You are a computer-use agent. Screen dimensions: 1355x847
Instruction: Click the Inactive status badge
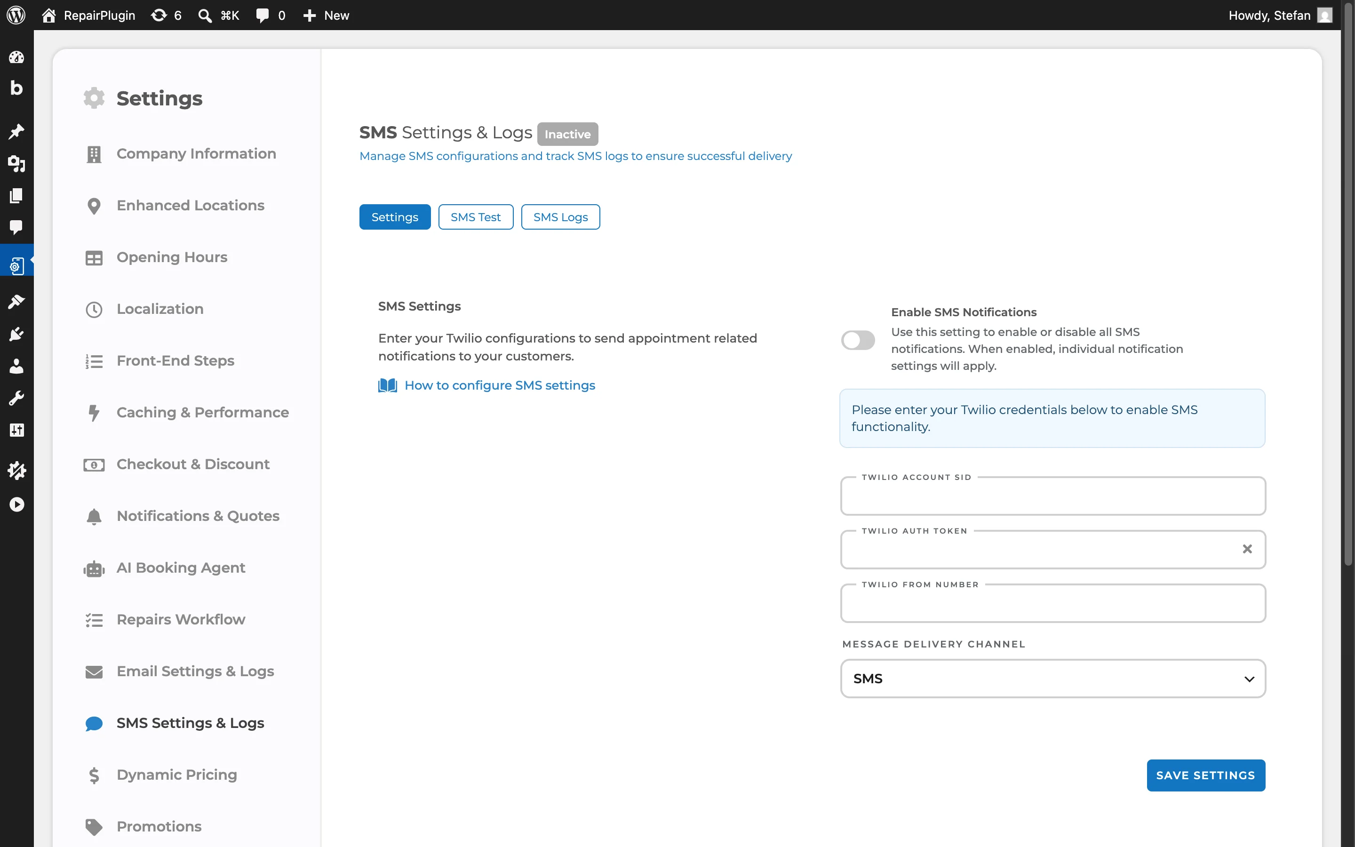tap(567, 134)
